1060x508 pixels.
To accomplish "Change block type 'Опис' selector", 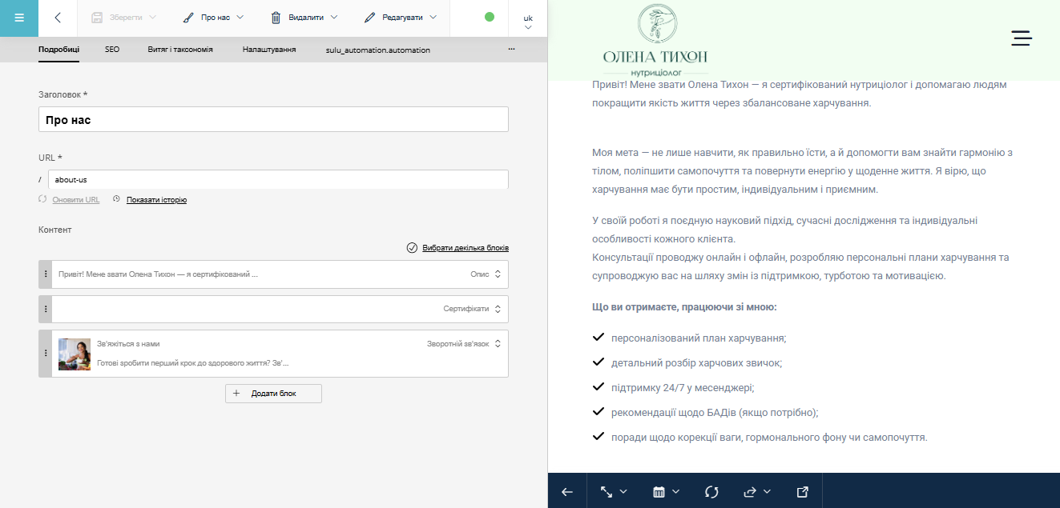I will pos(486,274).
